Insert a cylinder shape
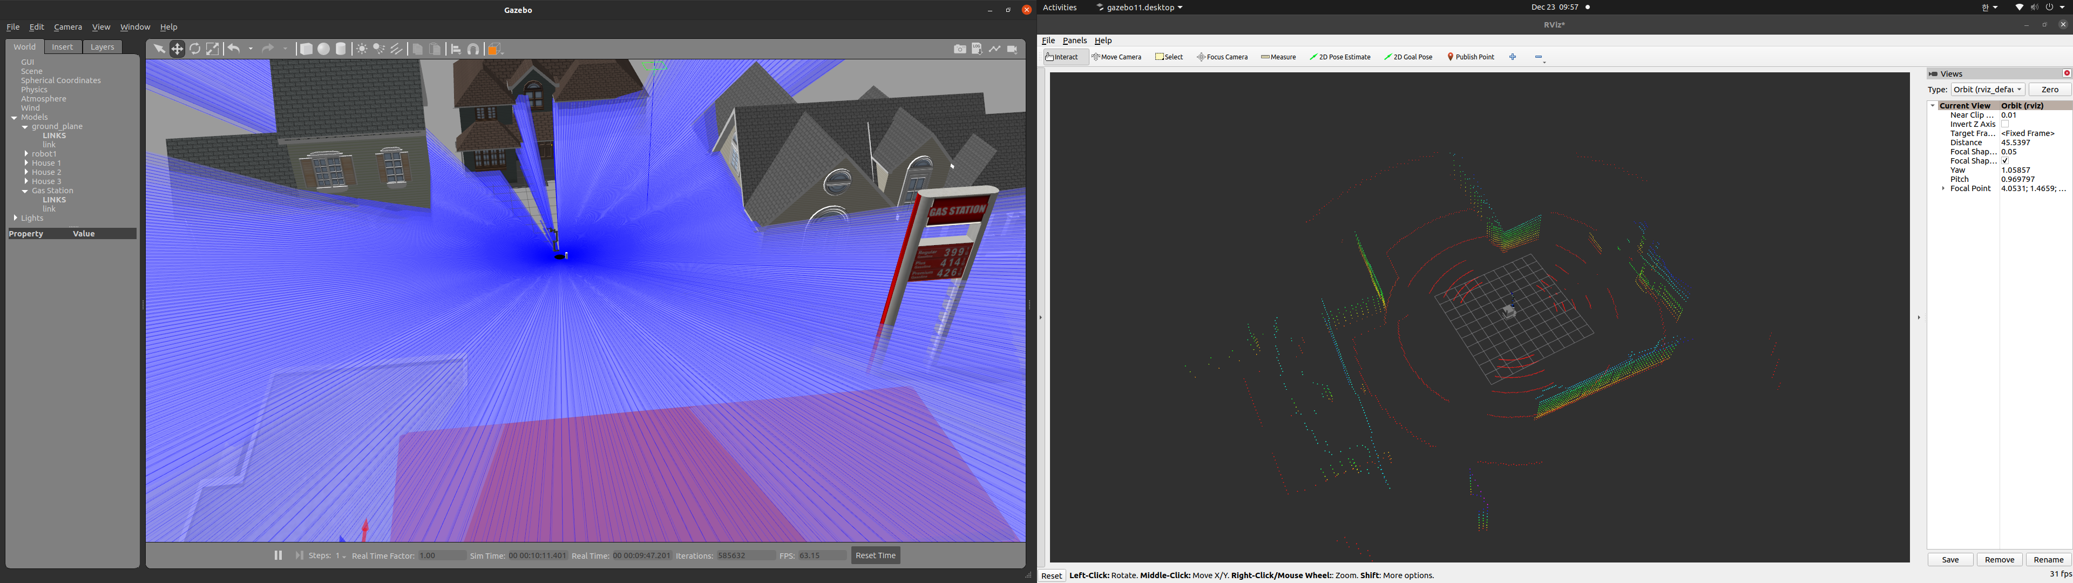The width and height of the screenshot is (2073, 583). point(341,49)
